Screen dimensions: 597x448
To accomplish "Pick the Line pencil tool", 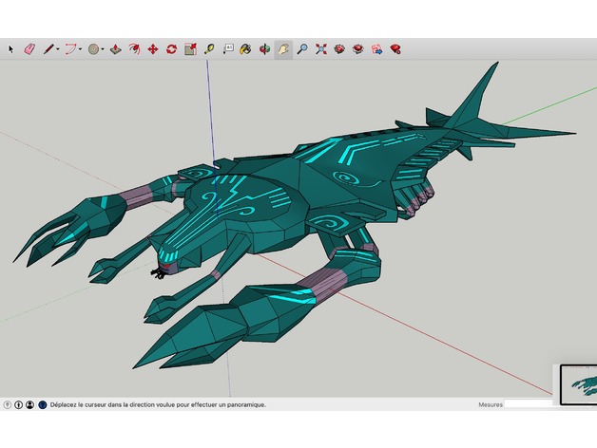I will (x=48, y=48).
